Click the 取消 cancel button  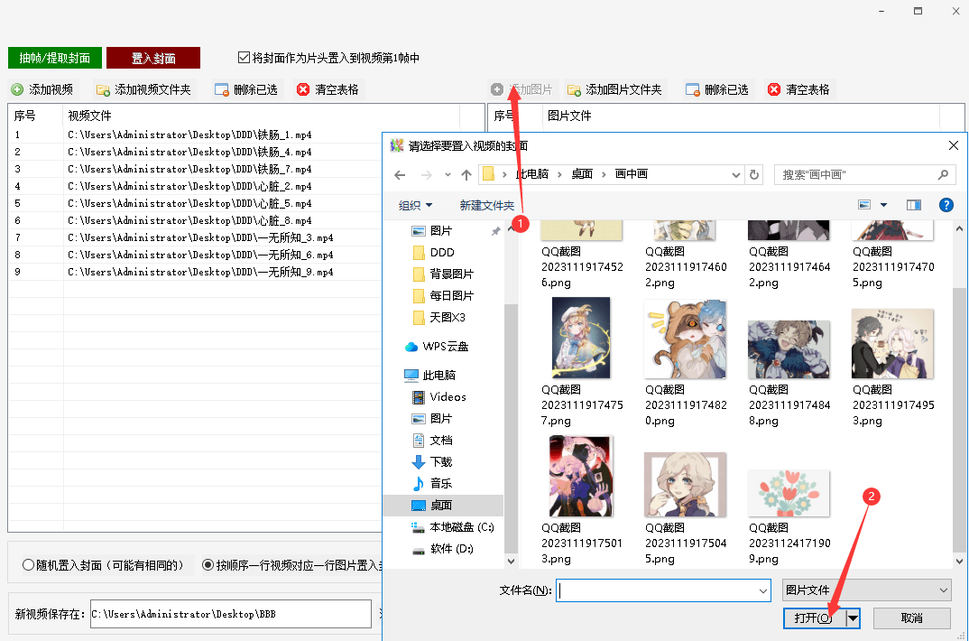point(911,618)
